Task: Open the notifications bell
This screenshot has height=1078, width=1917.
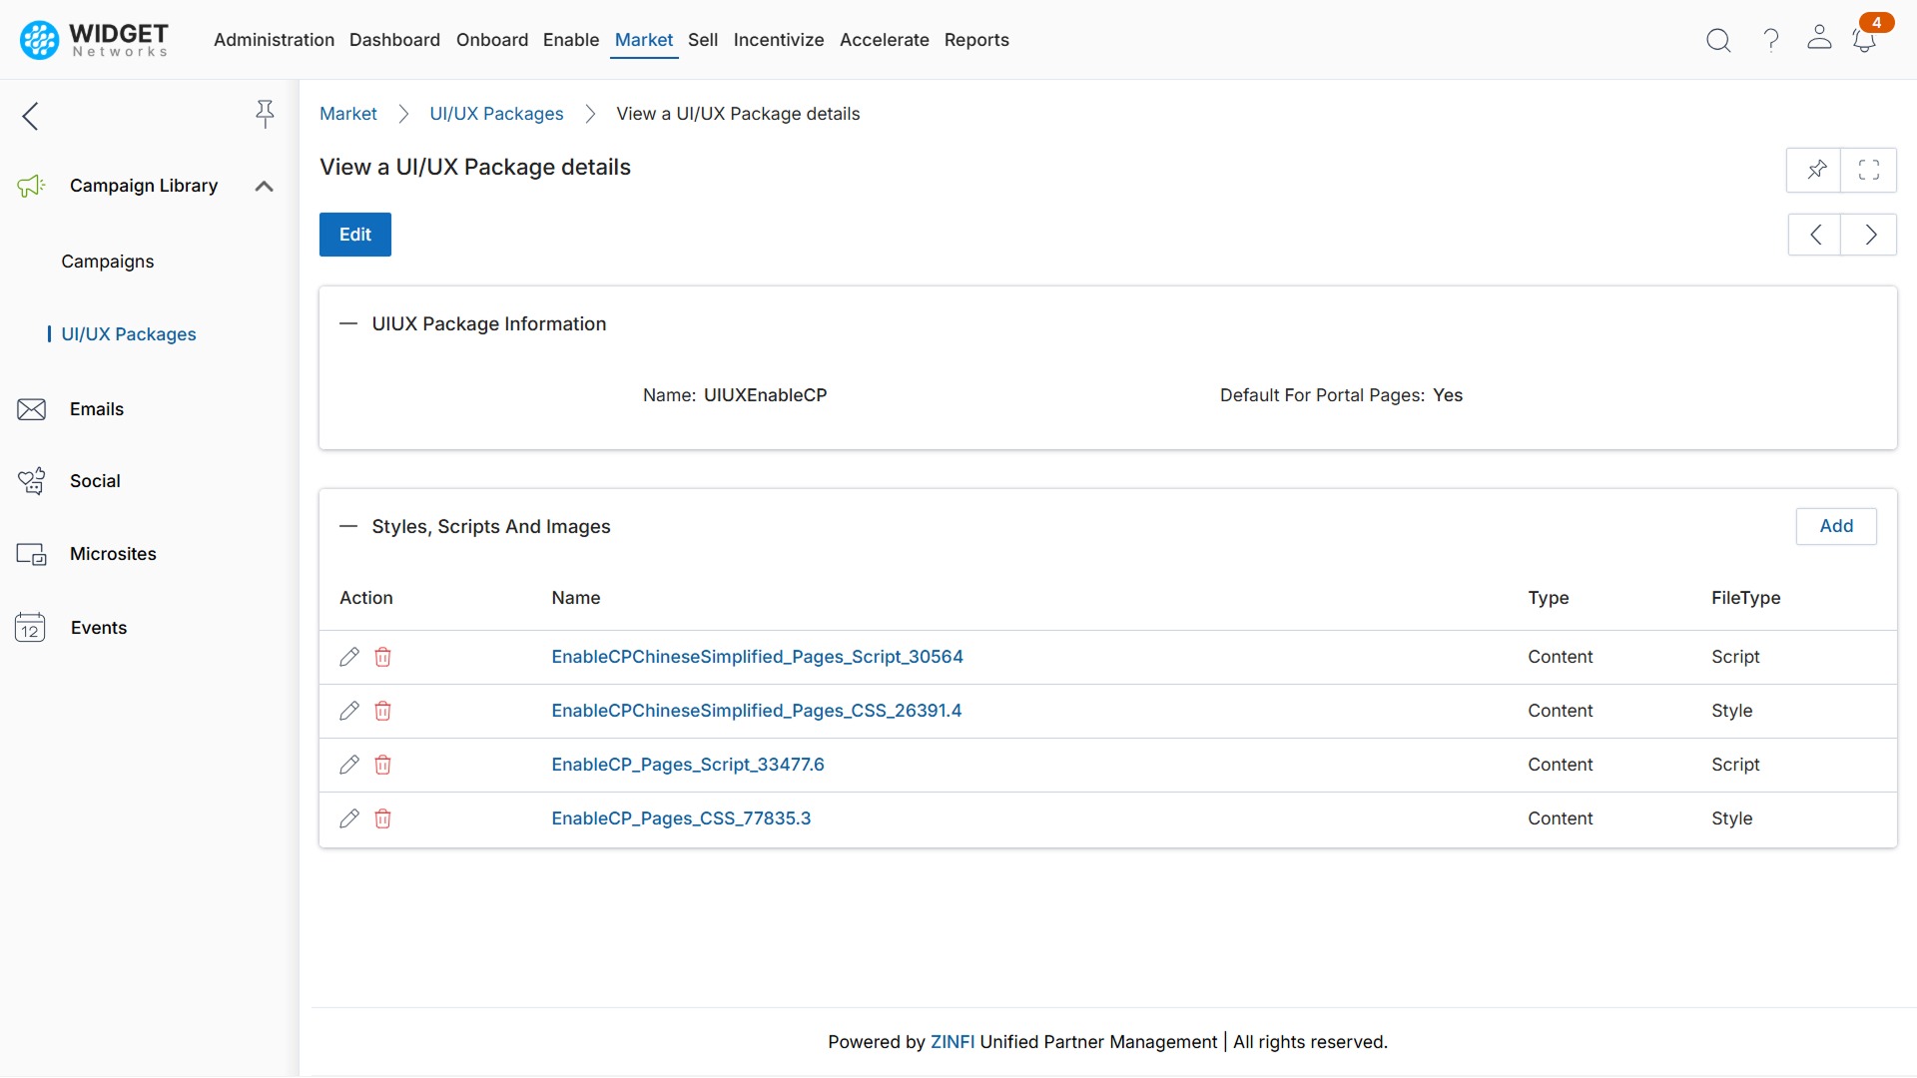Action: click(1865, 42)
